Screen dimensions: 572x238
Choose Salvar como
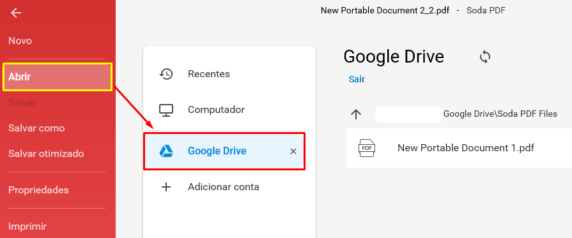36,128
